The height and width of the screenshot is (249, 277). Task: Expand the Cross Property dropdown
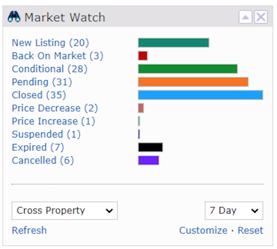(65, 211)
